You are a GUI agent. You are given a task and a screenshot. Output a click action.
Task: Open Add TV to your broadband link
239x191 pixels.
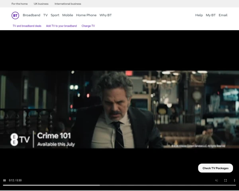click(61, 26)
